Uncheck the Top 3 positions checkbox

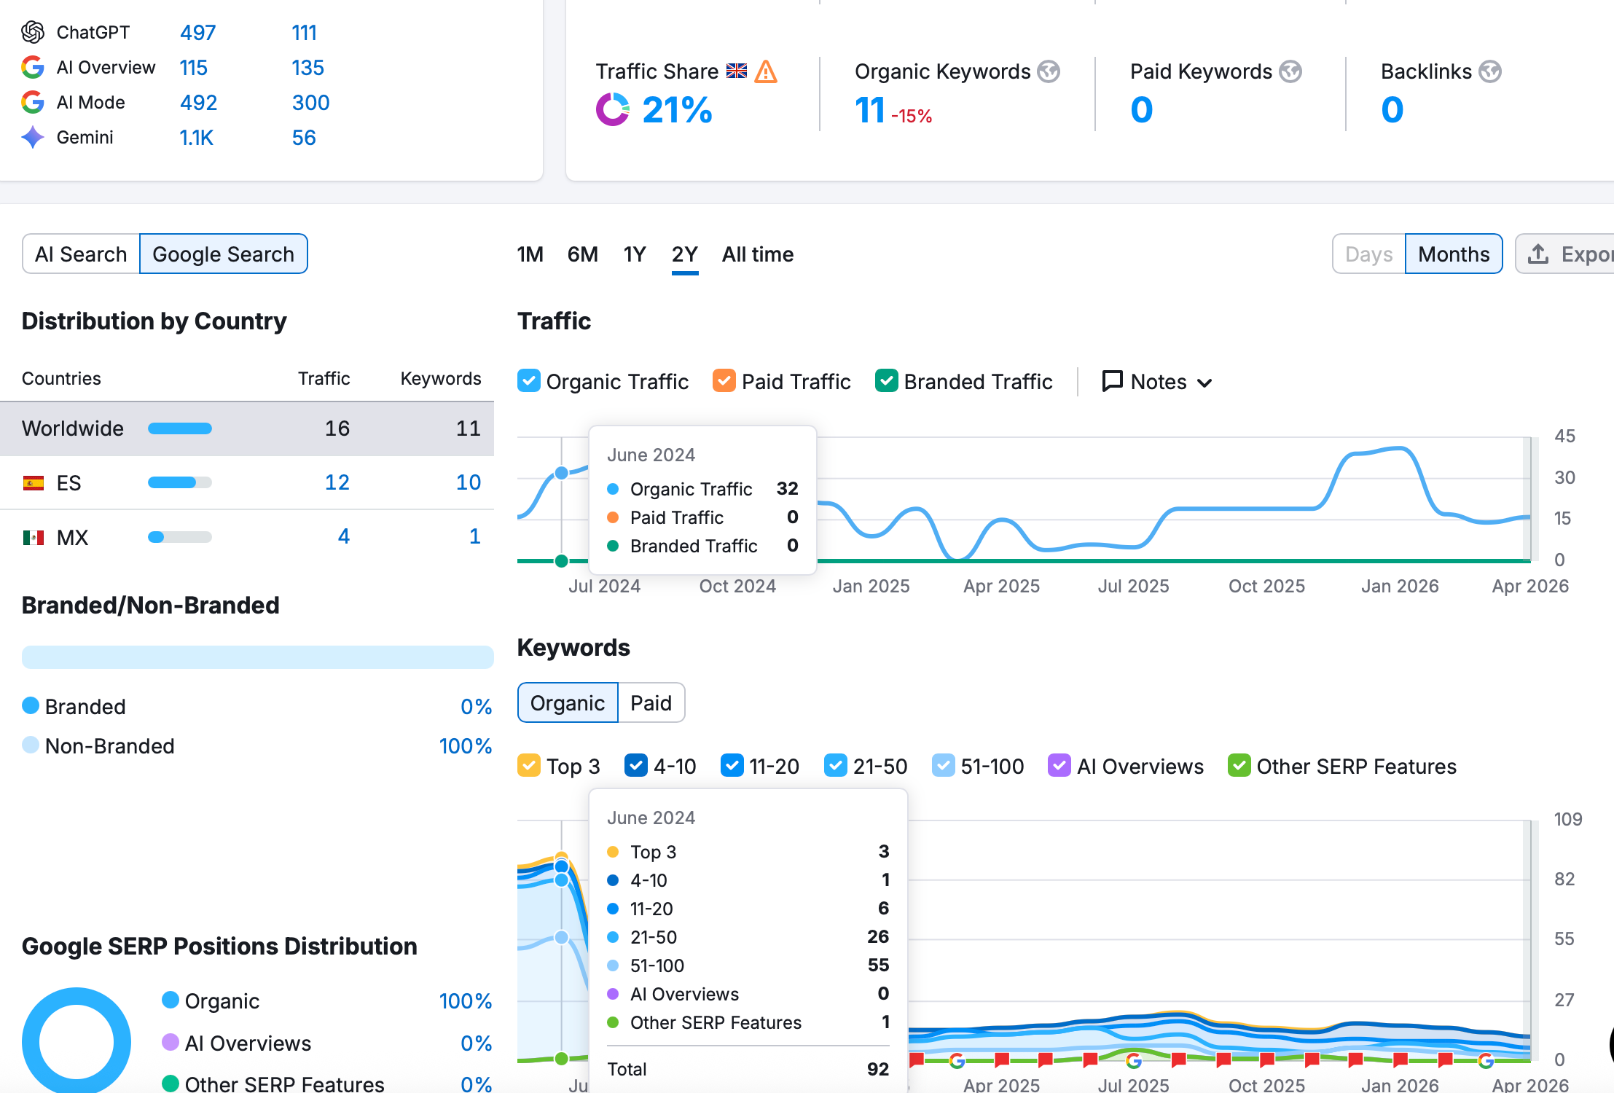[529, 766]
